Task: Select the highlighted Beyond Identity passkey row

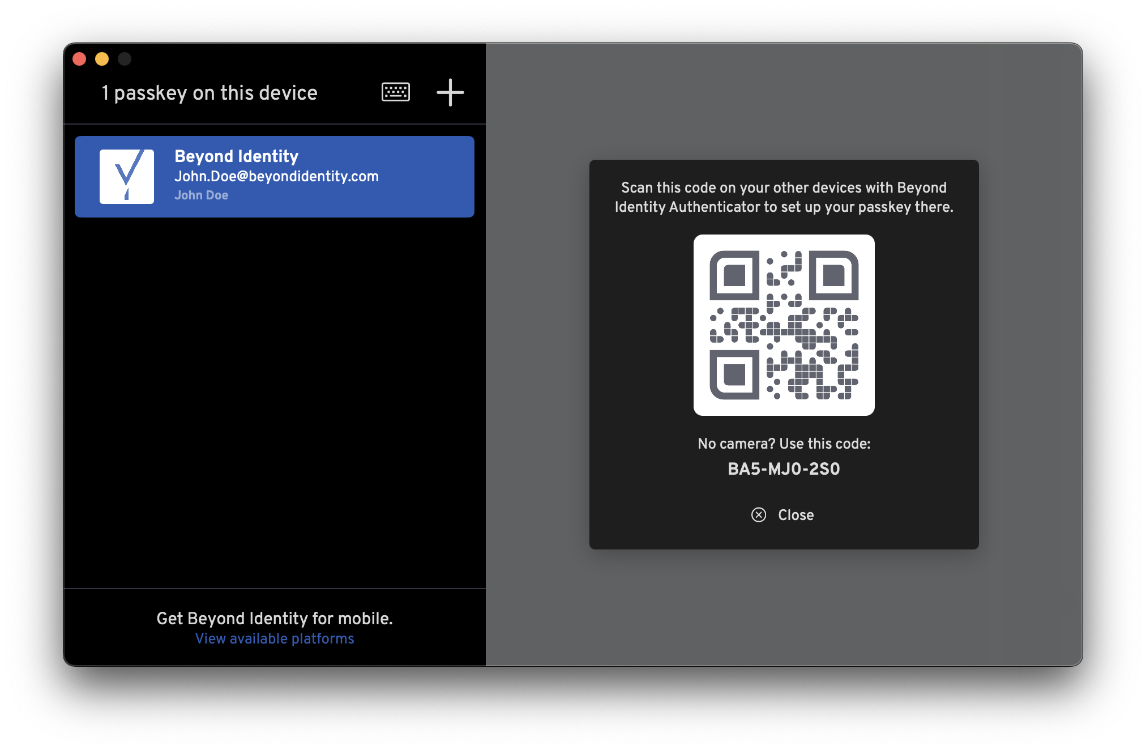Action: tap(275, 176)
